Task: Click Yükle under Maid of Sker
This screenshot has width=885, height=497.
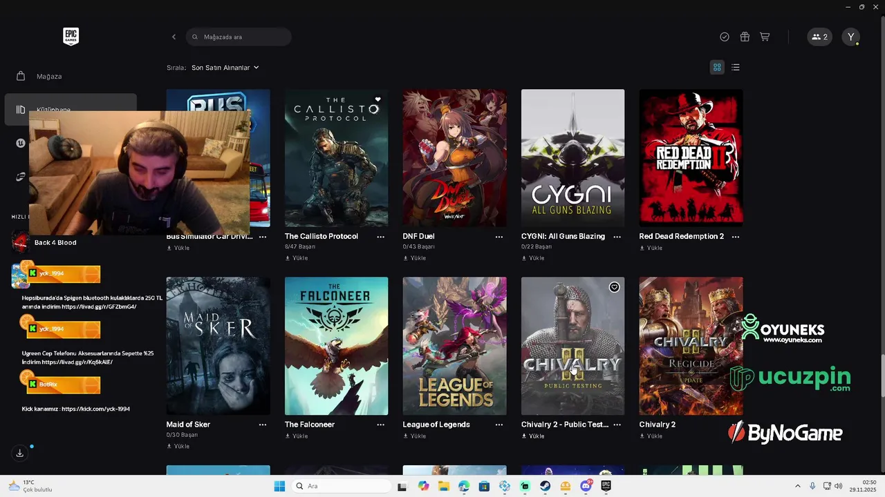Action: [178, 447]
